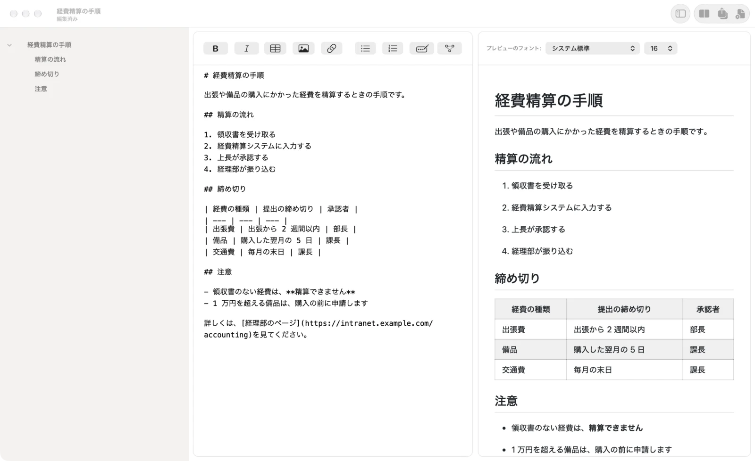Click the preview table header 提出の締め切り
The height and width of the screenshot is (461, 755).
coord(624,309)
